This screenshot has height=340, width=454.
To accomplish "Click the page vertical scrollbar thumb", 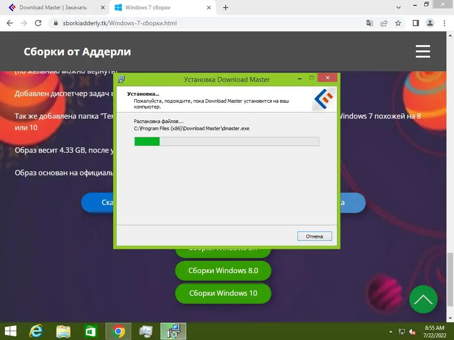I will point(450,280).
